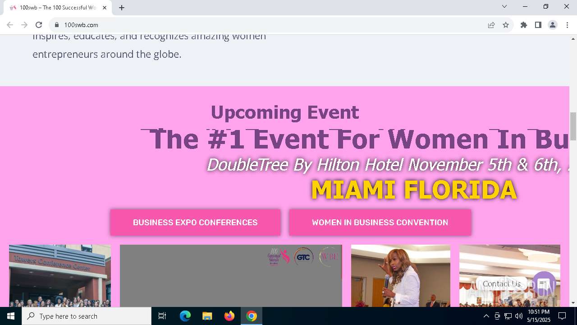Open the Contact Us chat label
The height and width of the screenshot is (325, 577).
pos(502,283)
